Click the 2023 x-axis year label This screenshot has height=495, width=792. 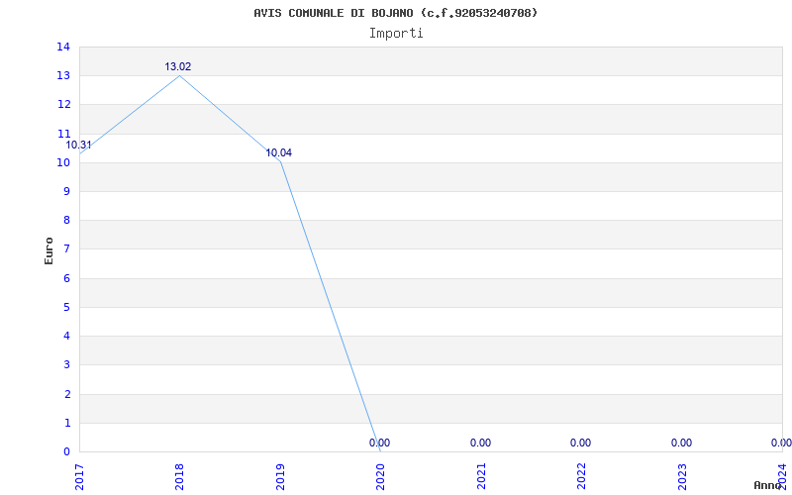click(x=682, y=476)
